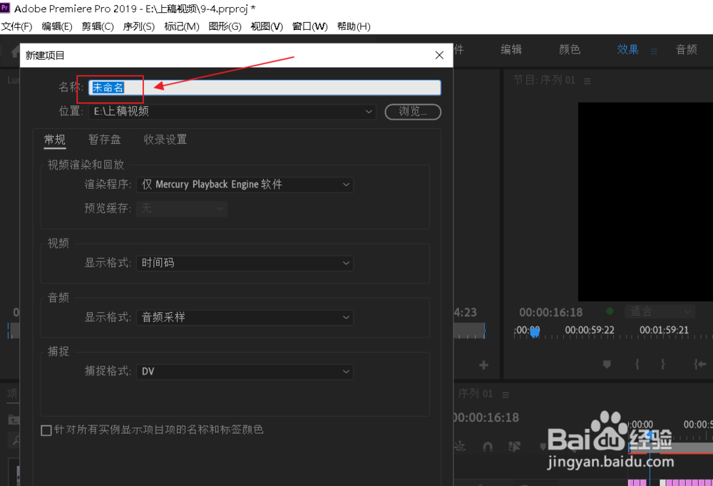Click the program monitor video preview
Image resolution: width=713 pixels, height=486 pixels.
645,202
